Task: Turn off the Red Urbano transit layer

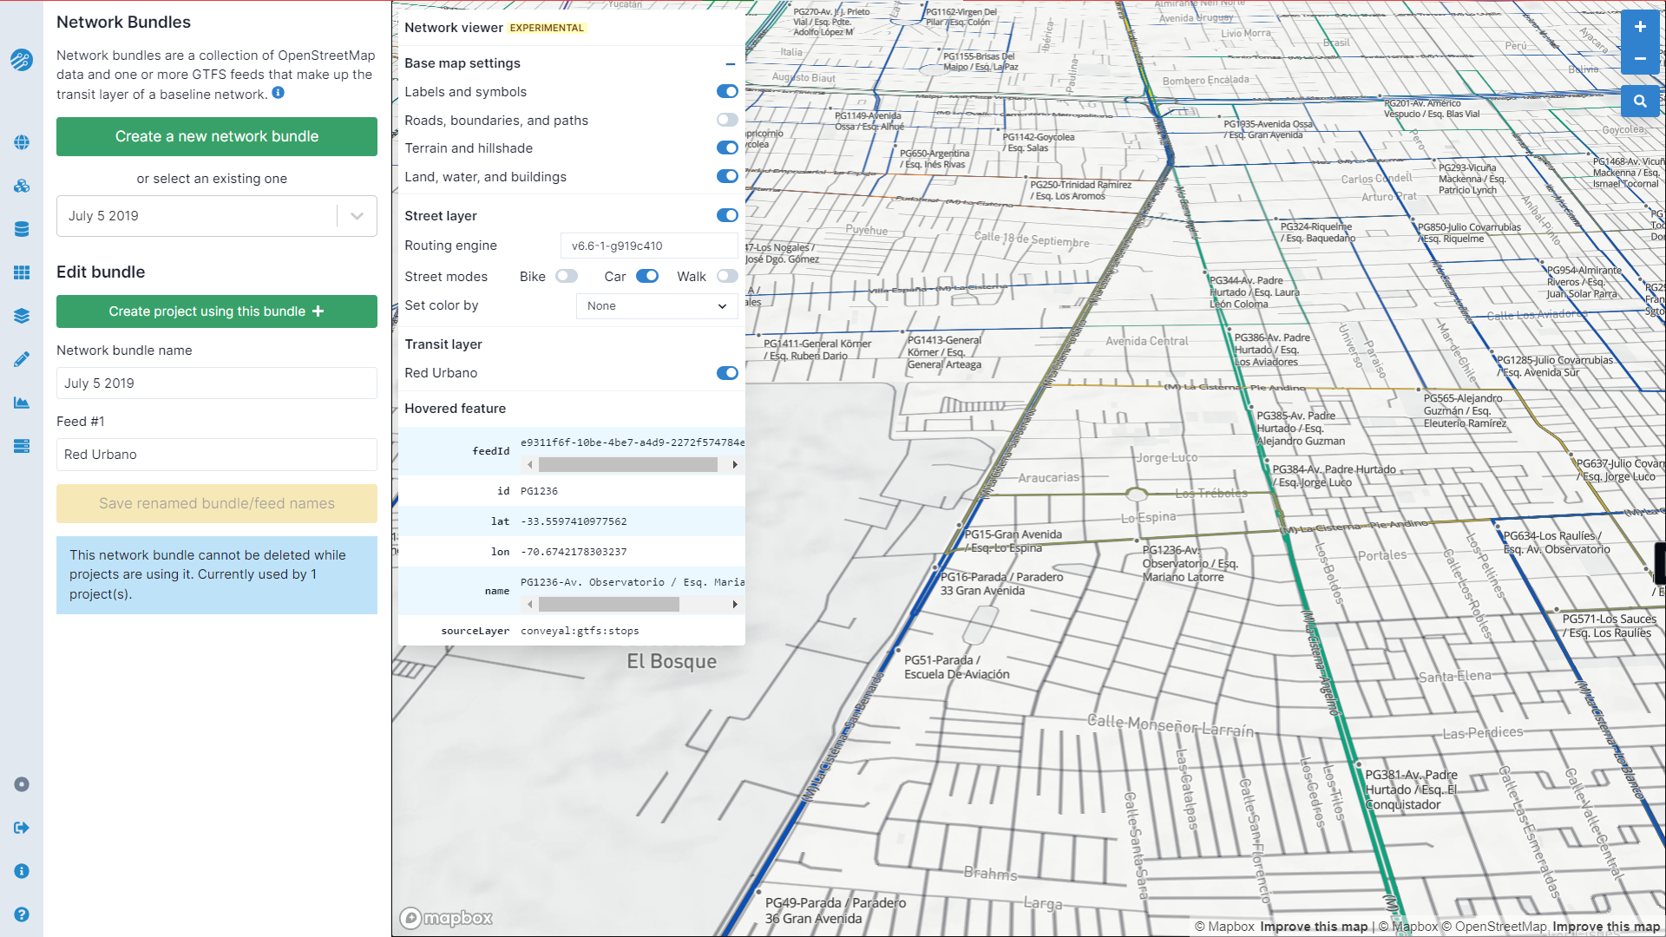Action: 727,373
